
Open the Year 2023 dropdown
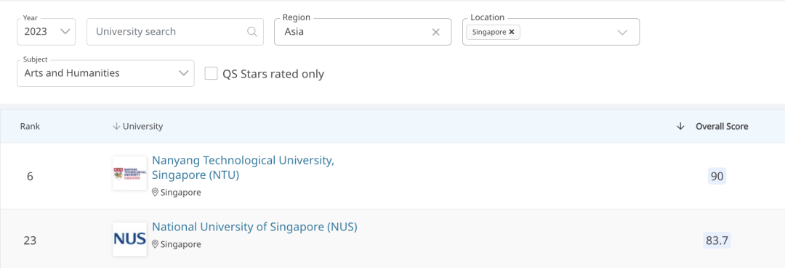pos(46,31)
